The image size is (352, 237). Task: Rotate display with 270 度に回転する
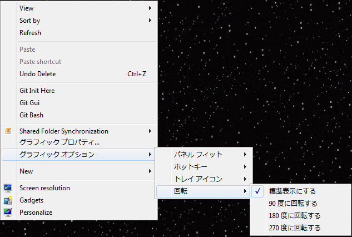point(301,228)
